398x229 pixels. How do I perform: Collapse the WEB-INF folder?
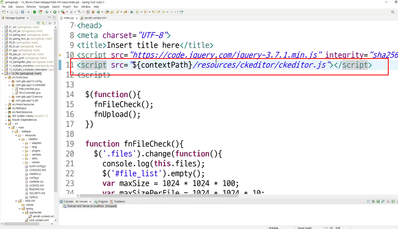click(x=16, y=201)
